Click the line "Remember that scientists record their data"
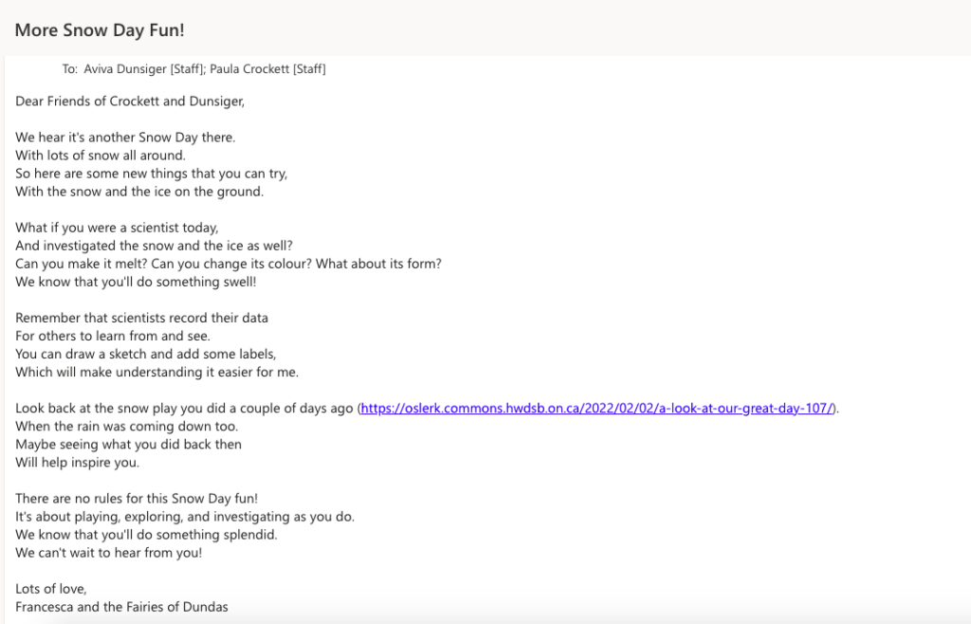 141,318
